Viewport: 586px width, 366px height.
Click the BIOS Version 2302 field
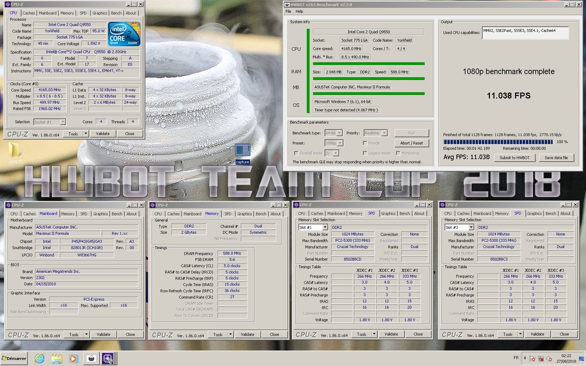click(86, 278)
